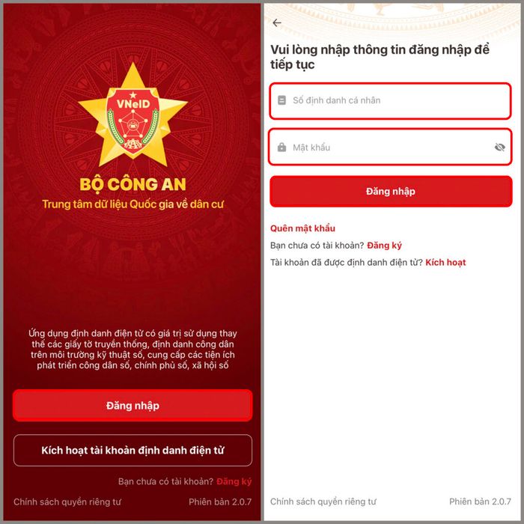Click the ID card icon in personal number field
This screenshot has width=524, height=524.
click(x=281, y=100)
